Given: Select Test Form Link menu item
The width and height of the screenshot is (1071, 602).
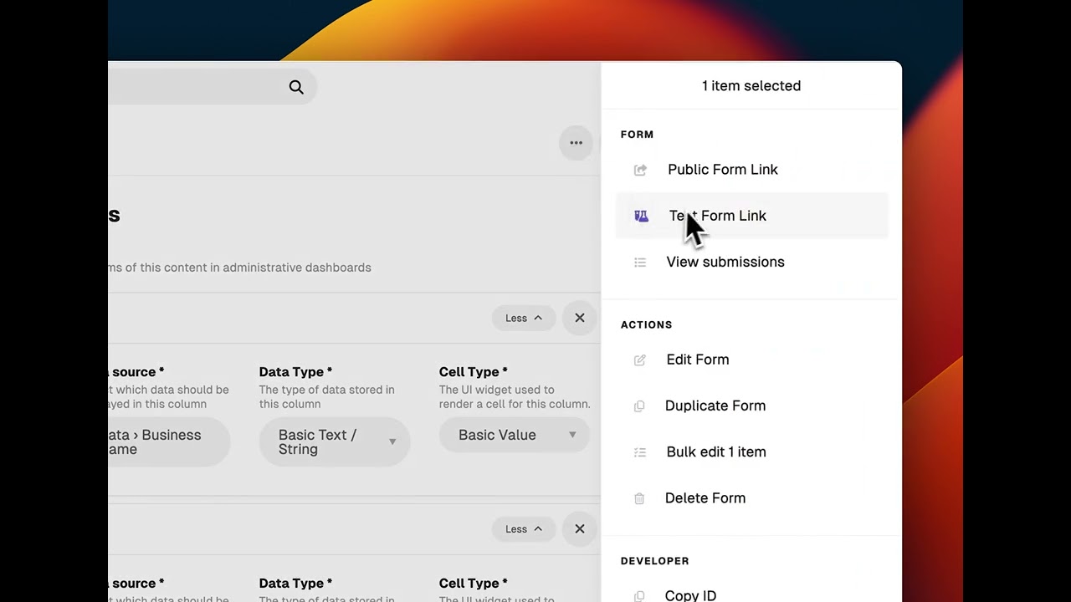Looking at the screenshot, I should point(751,216).
